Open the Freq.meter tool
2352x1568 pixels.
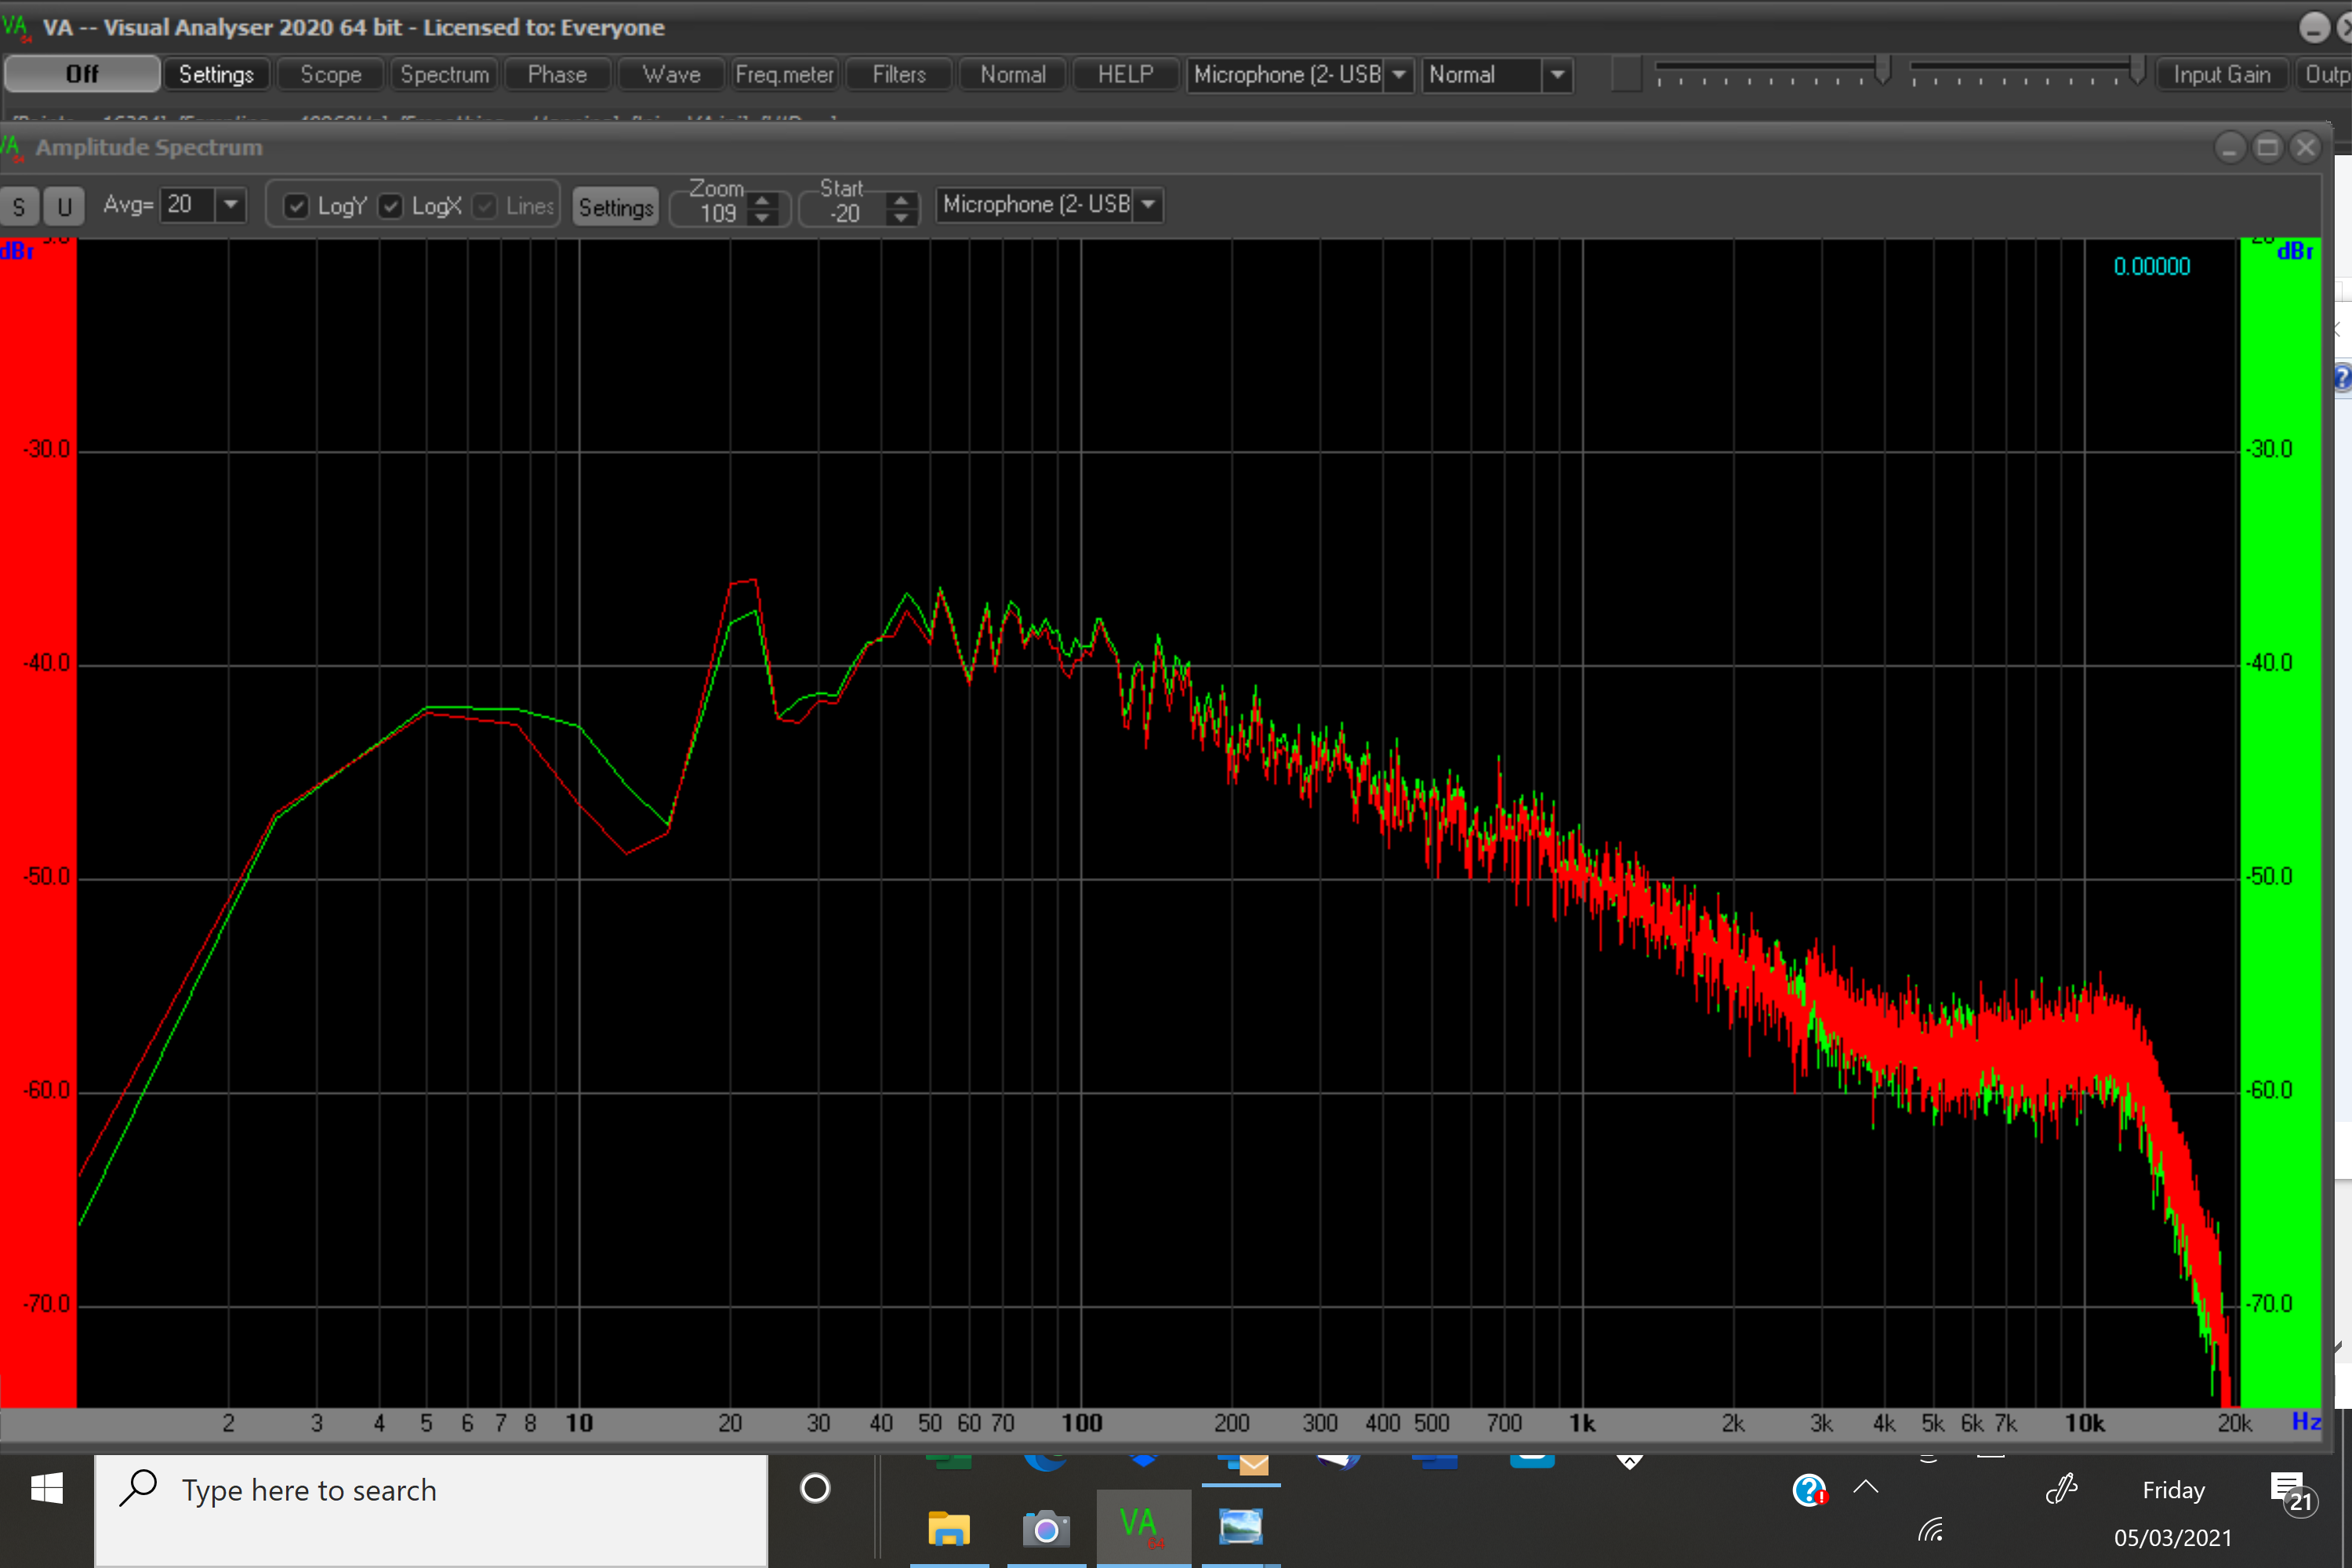tap(785, 74)
